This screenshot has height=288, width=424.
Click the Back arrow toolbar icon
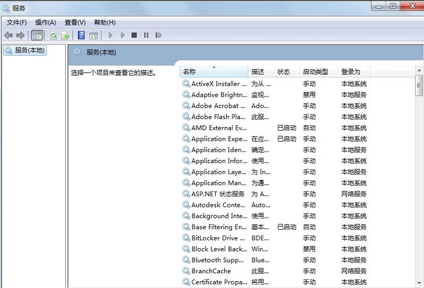[8, 35]
